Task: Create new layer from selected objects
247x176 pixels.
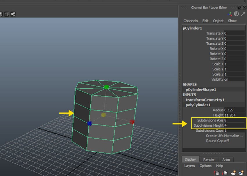Action: (241, 173)
